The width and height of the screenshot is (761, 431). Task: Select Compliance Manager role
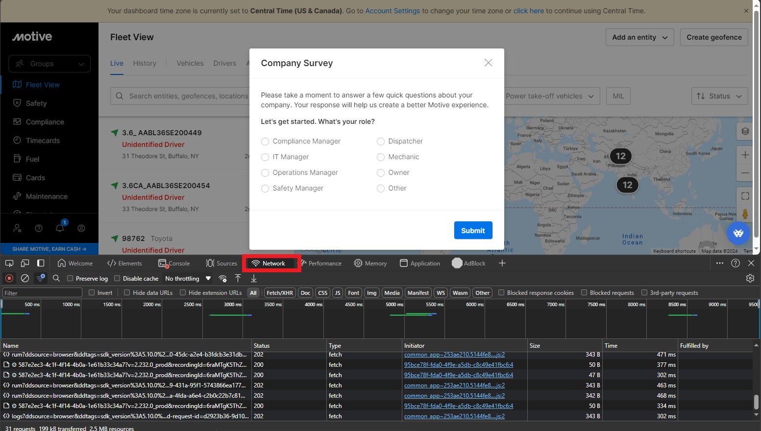pos(265,141)
